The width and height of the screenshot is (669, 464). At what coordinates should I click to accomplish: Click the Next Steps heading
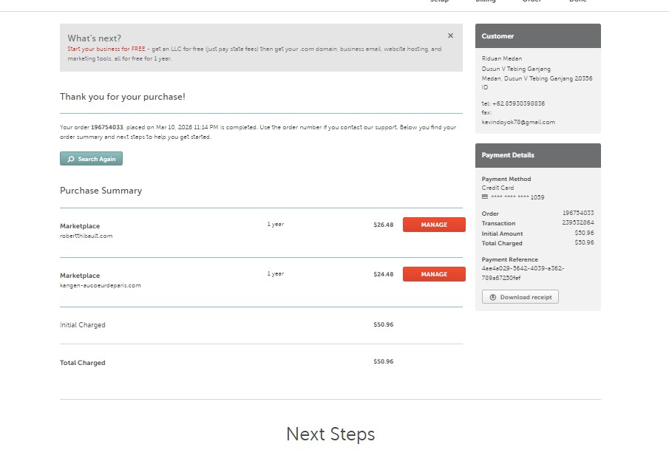point(330,434)
